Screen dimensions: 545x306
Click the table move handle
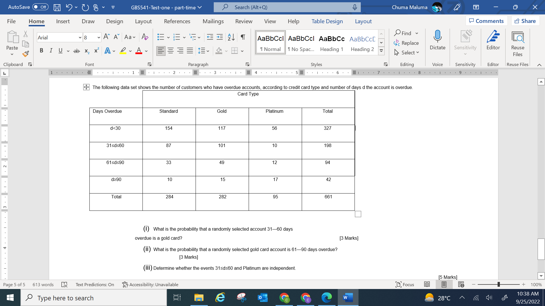(86, 87)
